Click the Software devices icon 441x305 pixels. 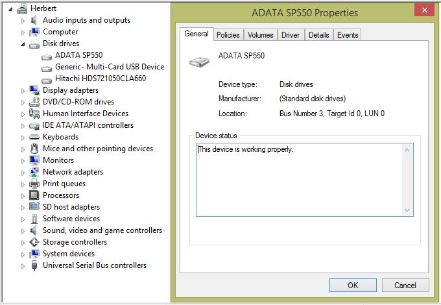34,219
